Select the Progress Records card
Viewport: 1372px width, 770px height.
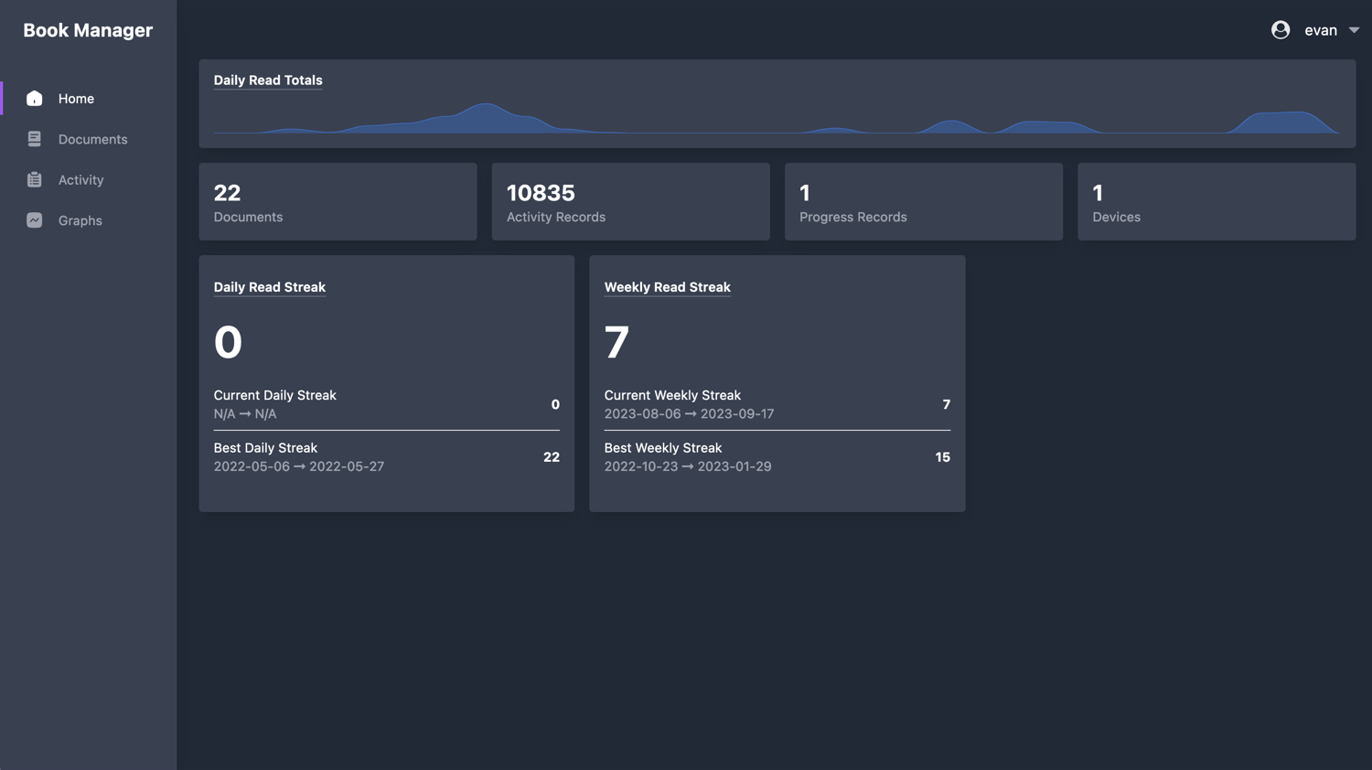(923, 202)
